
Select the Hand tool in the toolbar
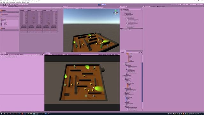(x=2, y=4)
